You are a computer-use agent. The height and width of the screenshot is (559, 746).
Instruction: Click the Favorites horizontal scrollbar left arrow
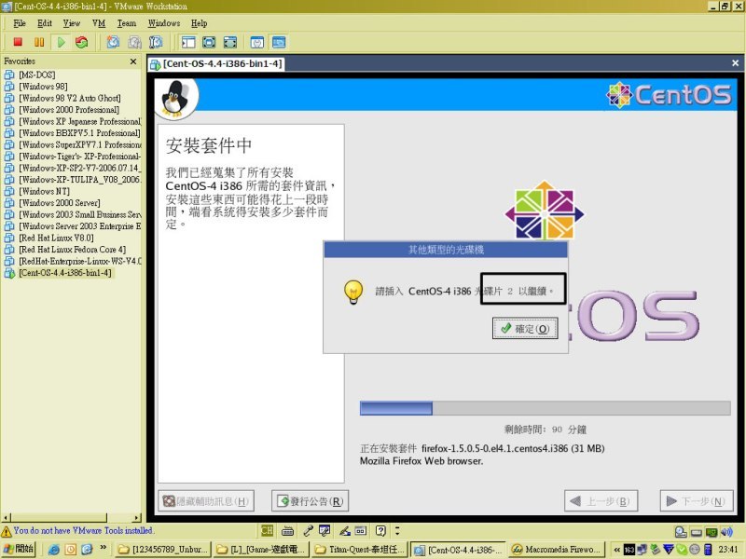[x=6, y=517]
